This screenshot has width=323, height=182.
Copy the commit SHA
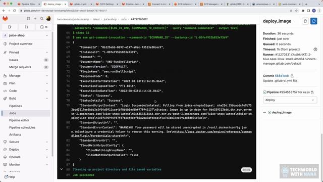(292, 76)
